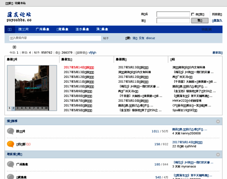This screenshot has width=227, height=179.
Task: Collapse the first forum category section
Action: (218, 121)
